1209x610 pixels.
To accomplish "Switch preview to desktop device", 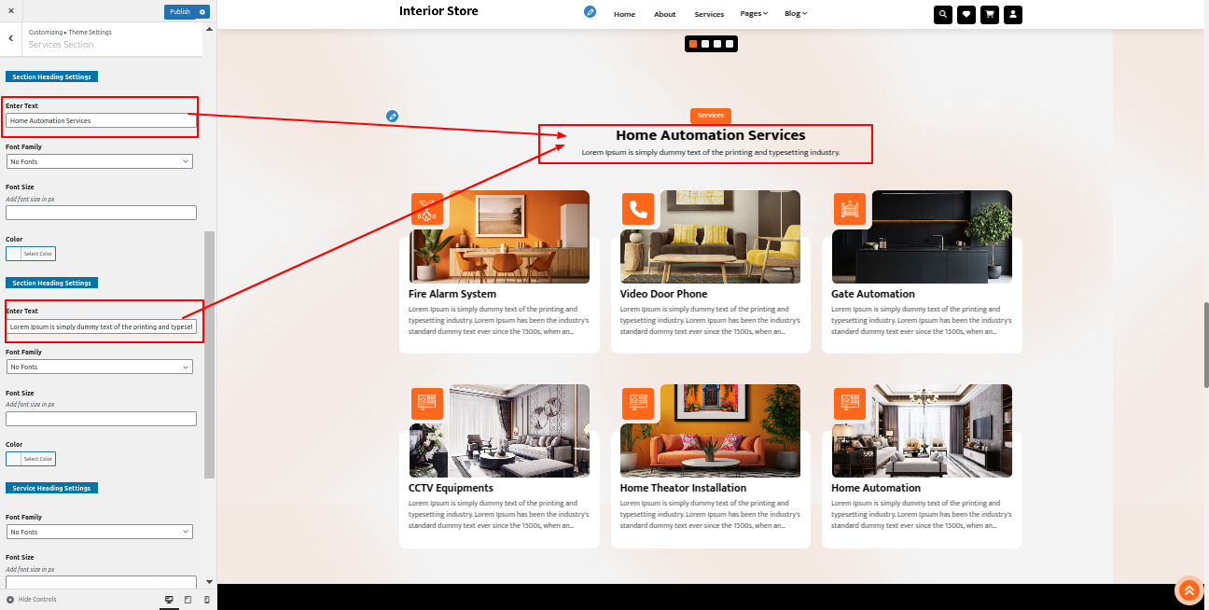I will click(x=169, y=599).
